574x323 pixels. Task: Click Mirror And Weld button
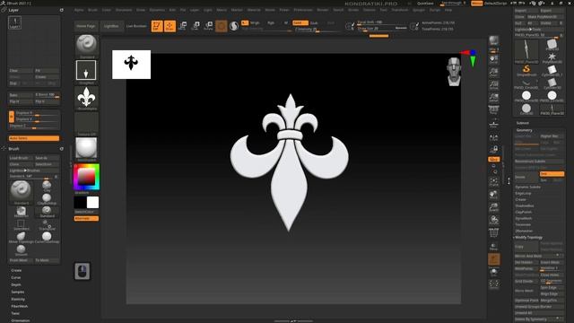pyautogui.click(x=539, y=256)
